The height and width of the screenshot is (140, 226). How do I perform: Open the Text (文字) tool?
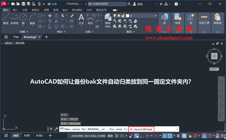(x=81, y=19)
